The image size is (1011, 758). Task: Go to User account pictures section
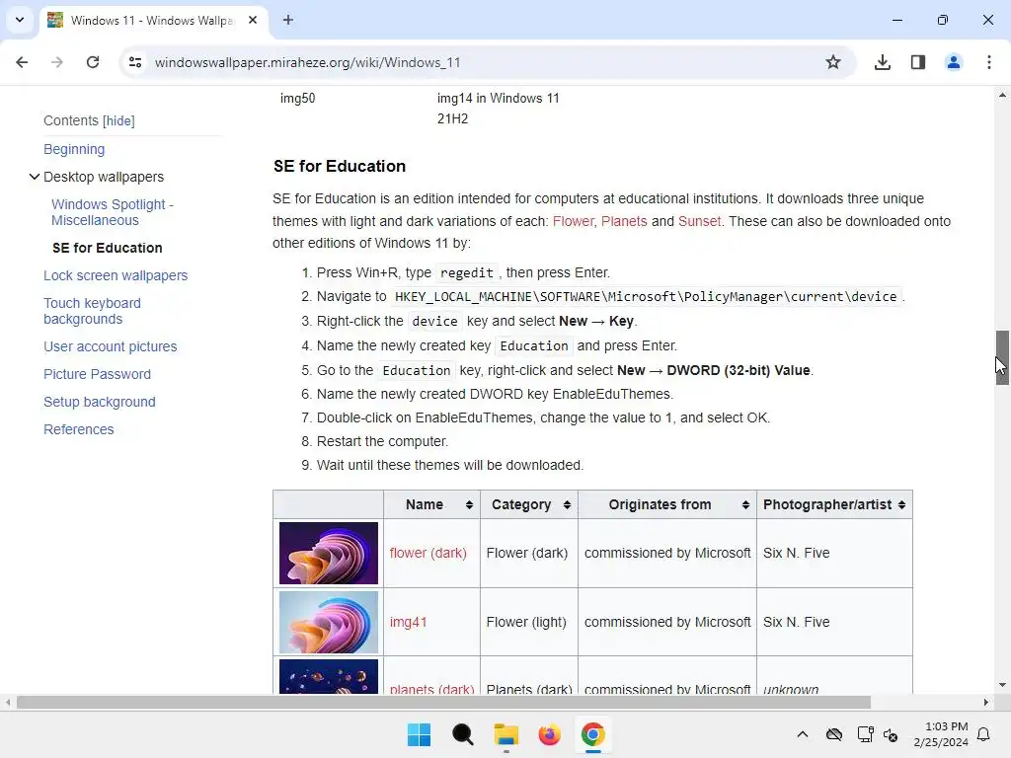tap(111, 346)
